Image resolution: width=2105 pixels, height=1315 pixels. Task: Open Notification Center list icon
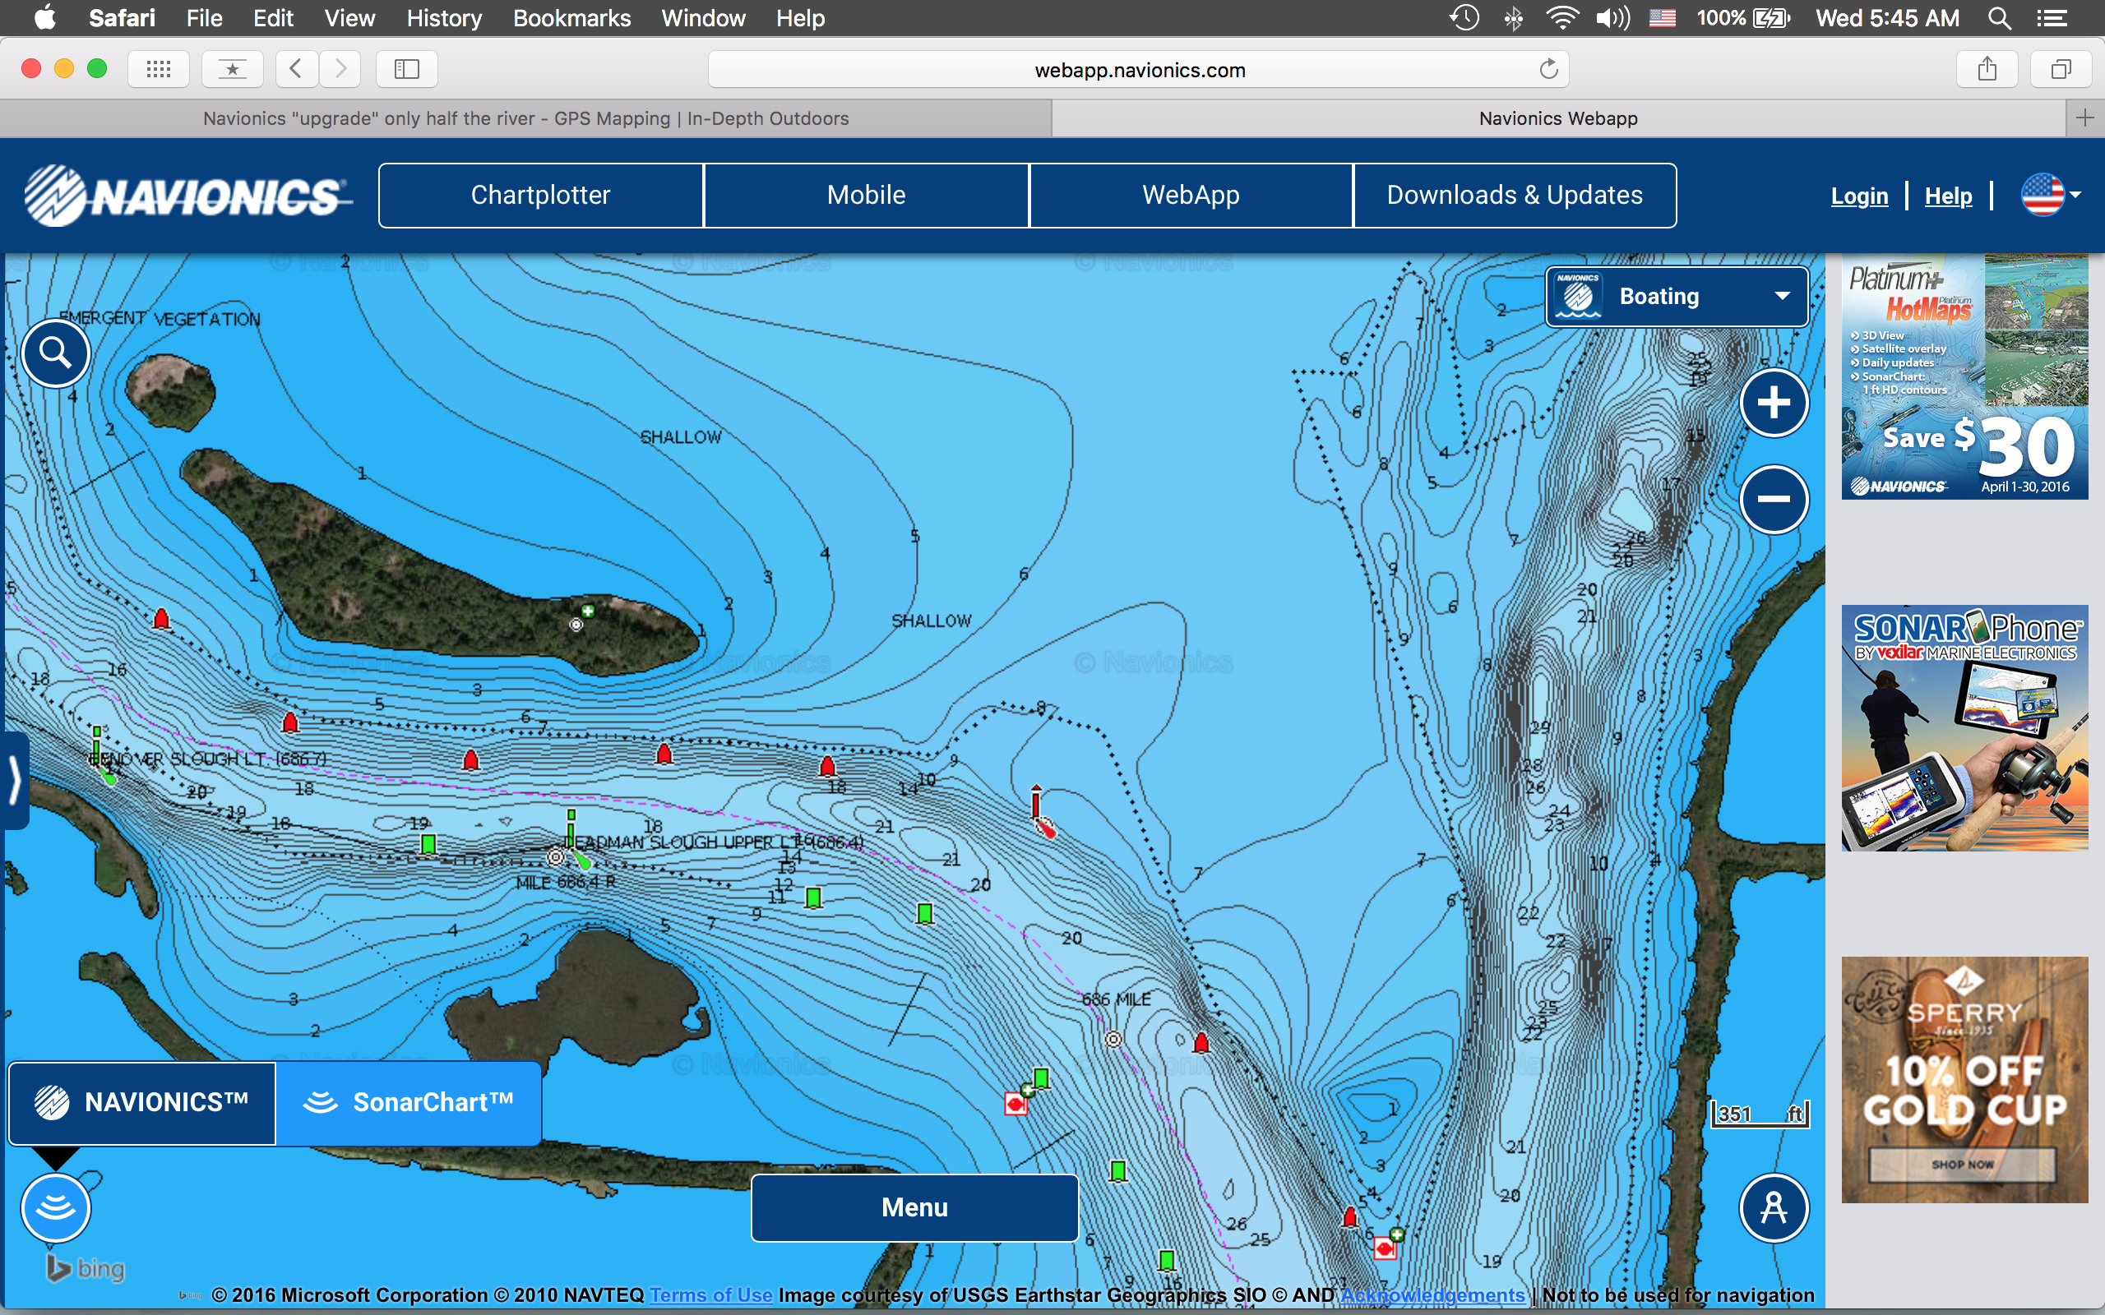click(2052, 18)
